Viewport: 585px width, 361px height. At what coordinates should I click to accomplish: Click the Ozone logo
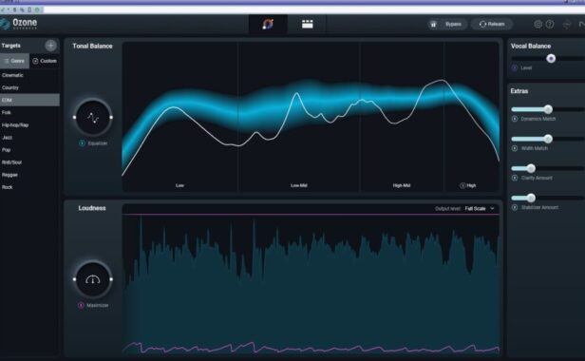[x=19, y=24]
